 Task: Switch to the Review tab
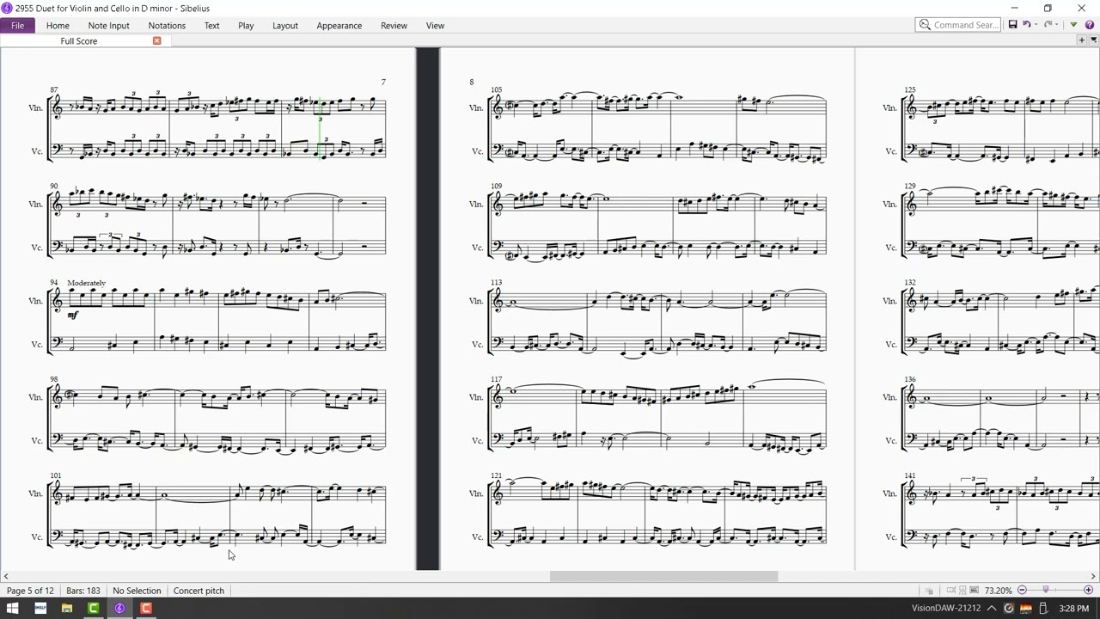394,26
